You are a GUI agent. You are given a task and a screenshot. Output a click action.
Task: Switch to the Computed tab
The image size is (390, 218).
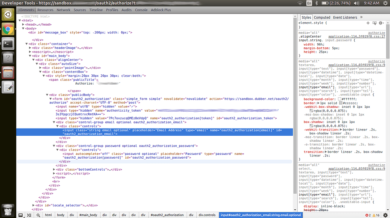click(322, 17)
